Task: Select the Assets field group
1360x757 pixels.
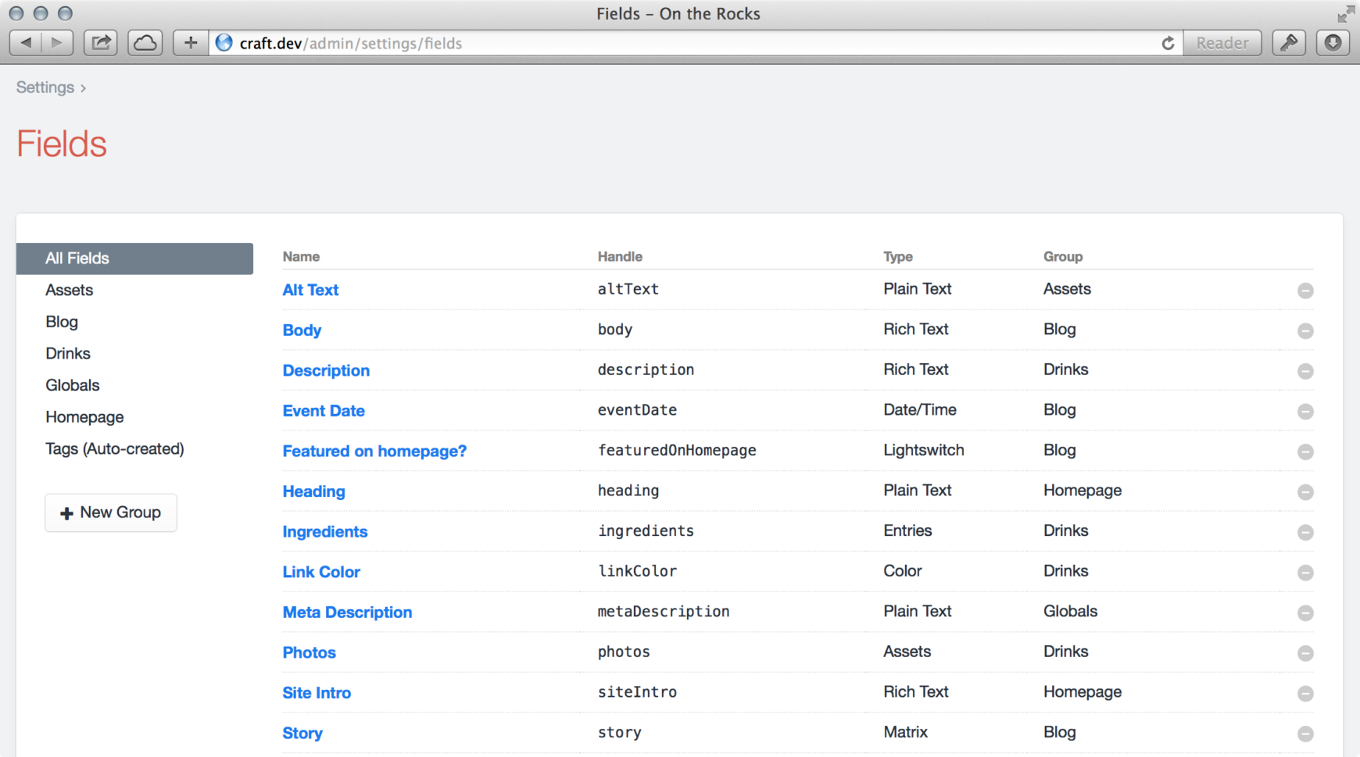Action: pyautogui.click(x=69, y=290)
